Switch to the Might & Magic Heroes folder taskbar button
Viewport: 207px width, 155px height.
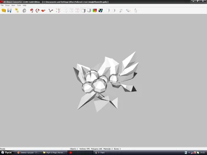point(54,153)
